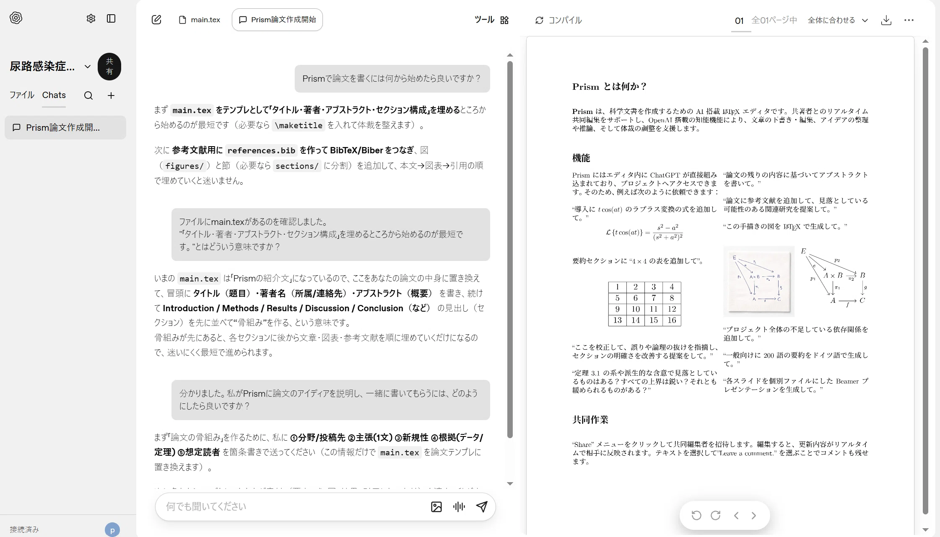This screenshot has width=940, height=537.
Task: Click the 共同作業 heading in PDF
Action: [x=590, y=420]
